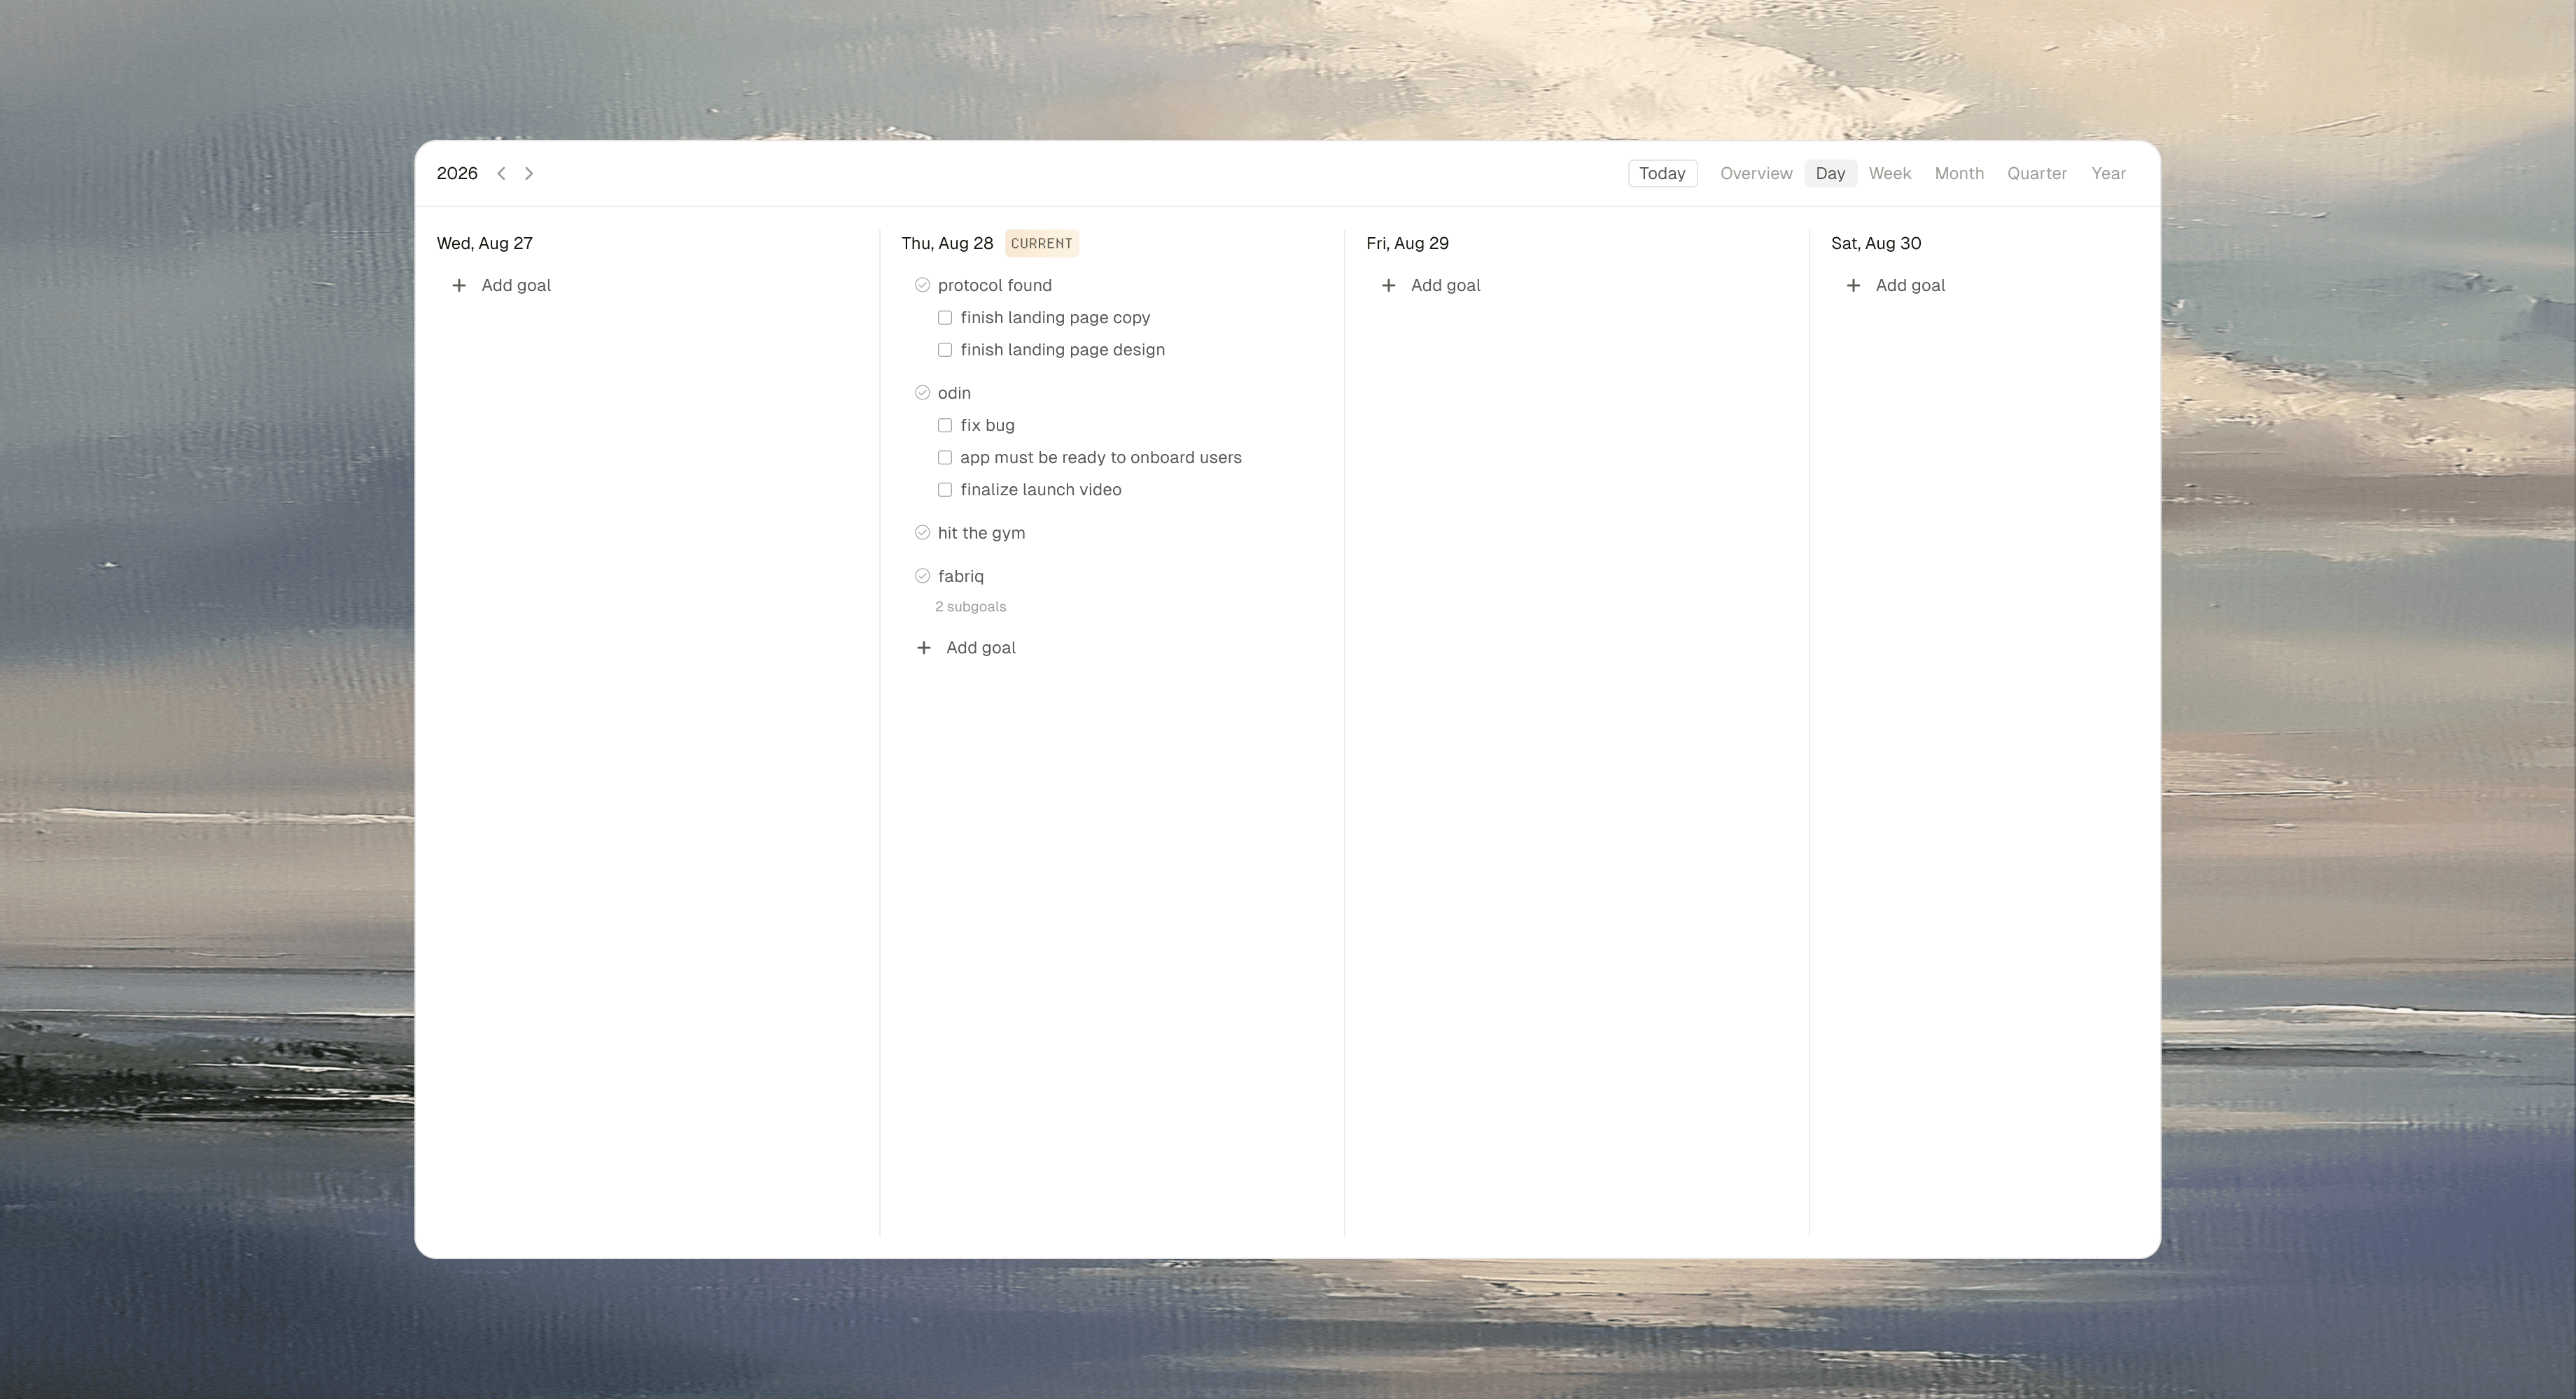Click plus icon under Wed, Aug 27
Viewport: 2576px width, 1399px height.
coord(459,286)
